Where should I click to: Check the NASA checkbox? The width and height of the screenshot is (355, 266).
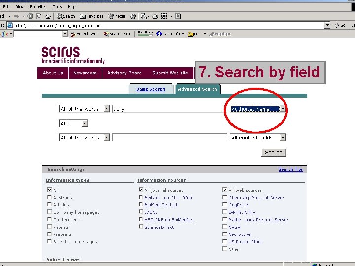(225, 227)
